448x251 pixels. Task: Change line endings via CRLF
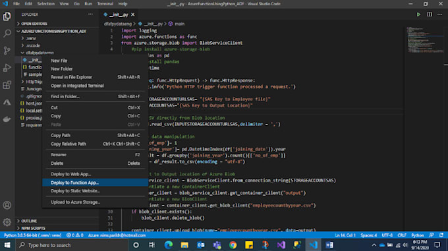click(402, 235)
